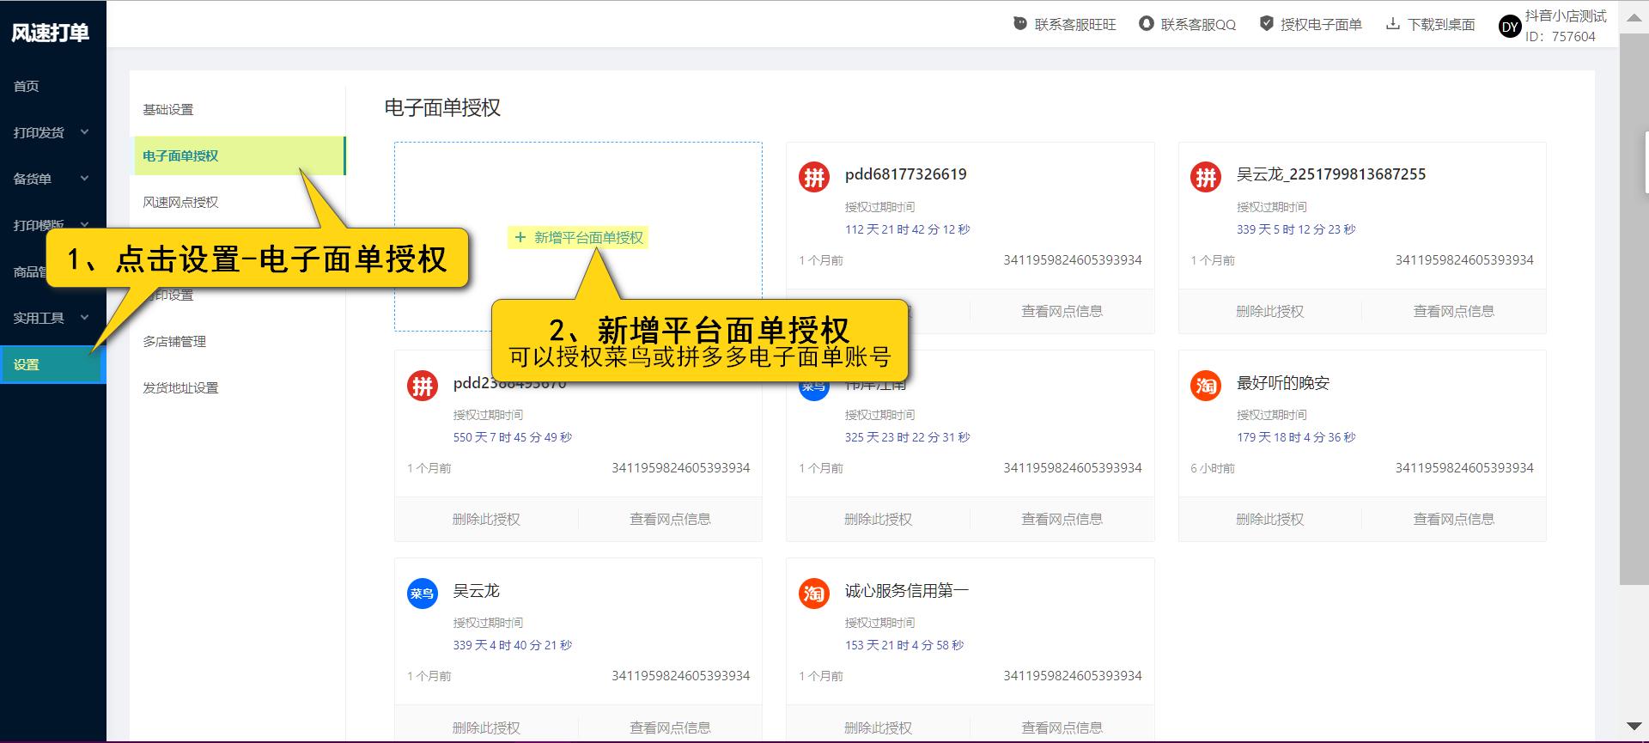1649x743 pixels.
Task: Delete authorization for 吴云龙_2251799813687255
Action: click(x=1269, y=311)
